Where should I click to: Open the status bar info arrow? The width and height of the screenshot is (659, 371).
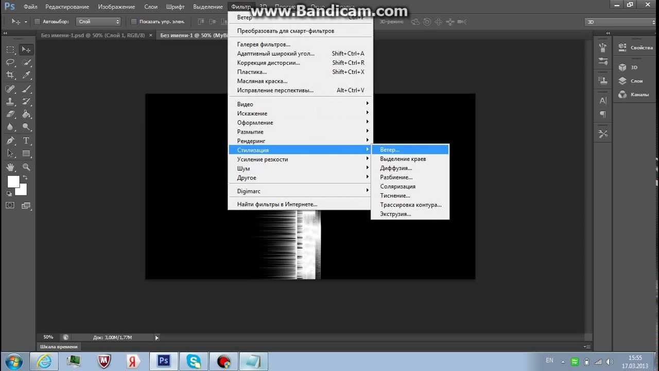(x=157, y=338)
